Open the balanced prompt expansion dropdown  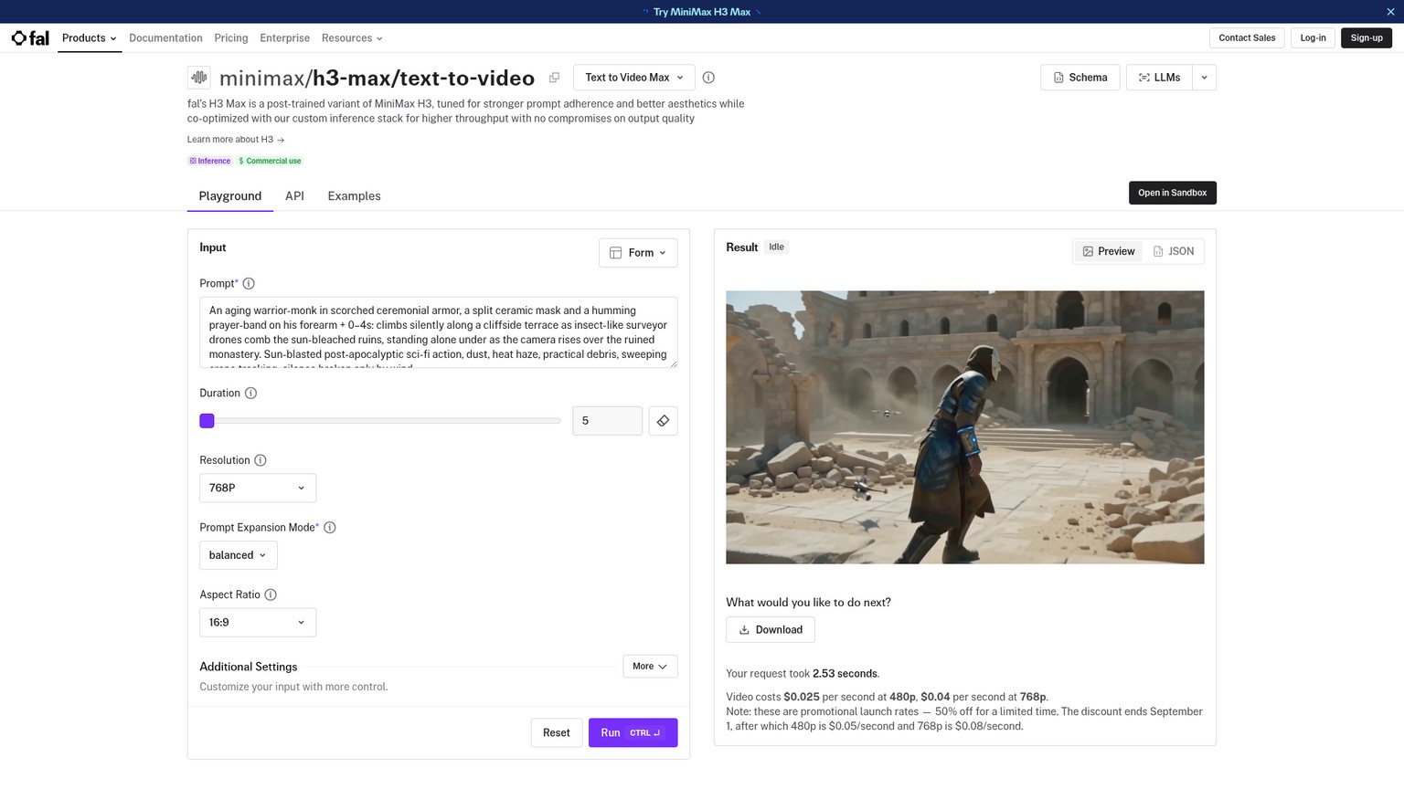[x=239, y=555]
